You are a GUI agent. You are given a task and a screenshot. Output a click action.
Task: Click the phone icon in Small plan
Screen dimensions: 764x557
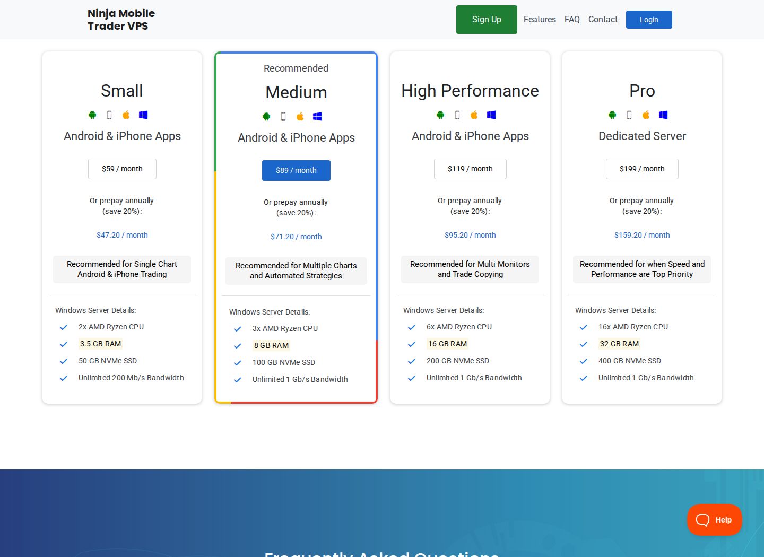click(x=109, y=115)
